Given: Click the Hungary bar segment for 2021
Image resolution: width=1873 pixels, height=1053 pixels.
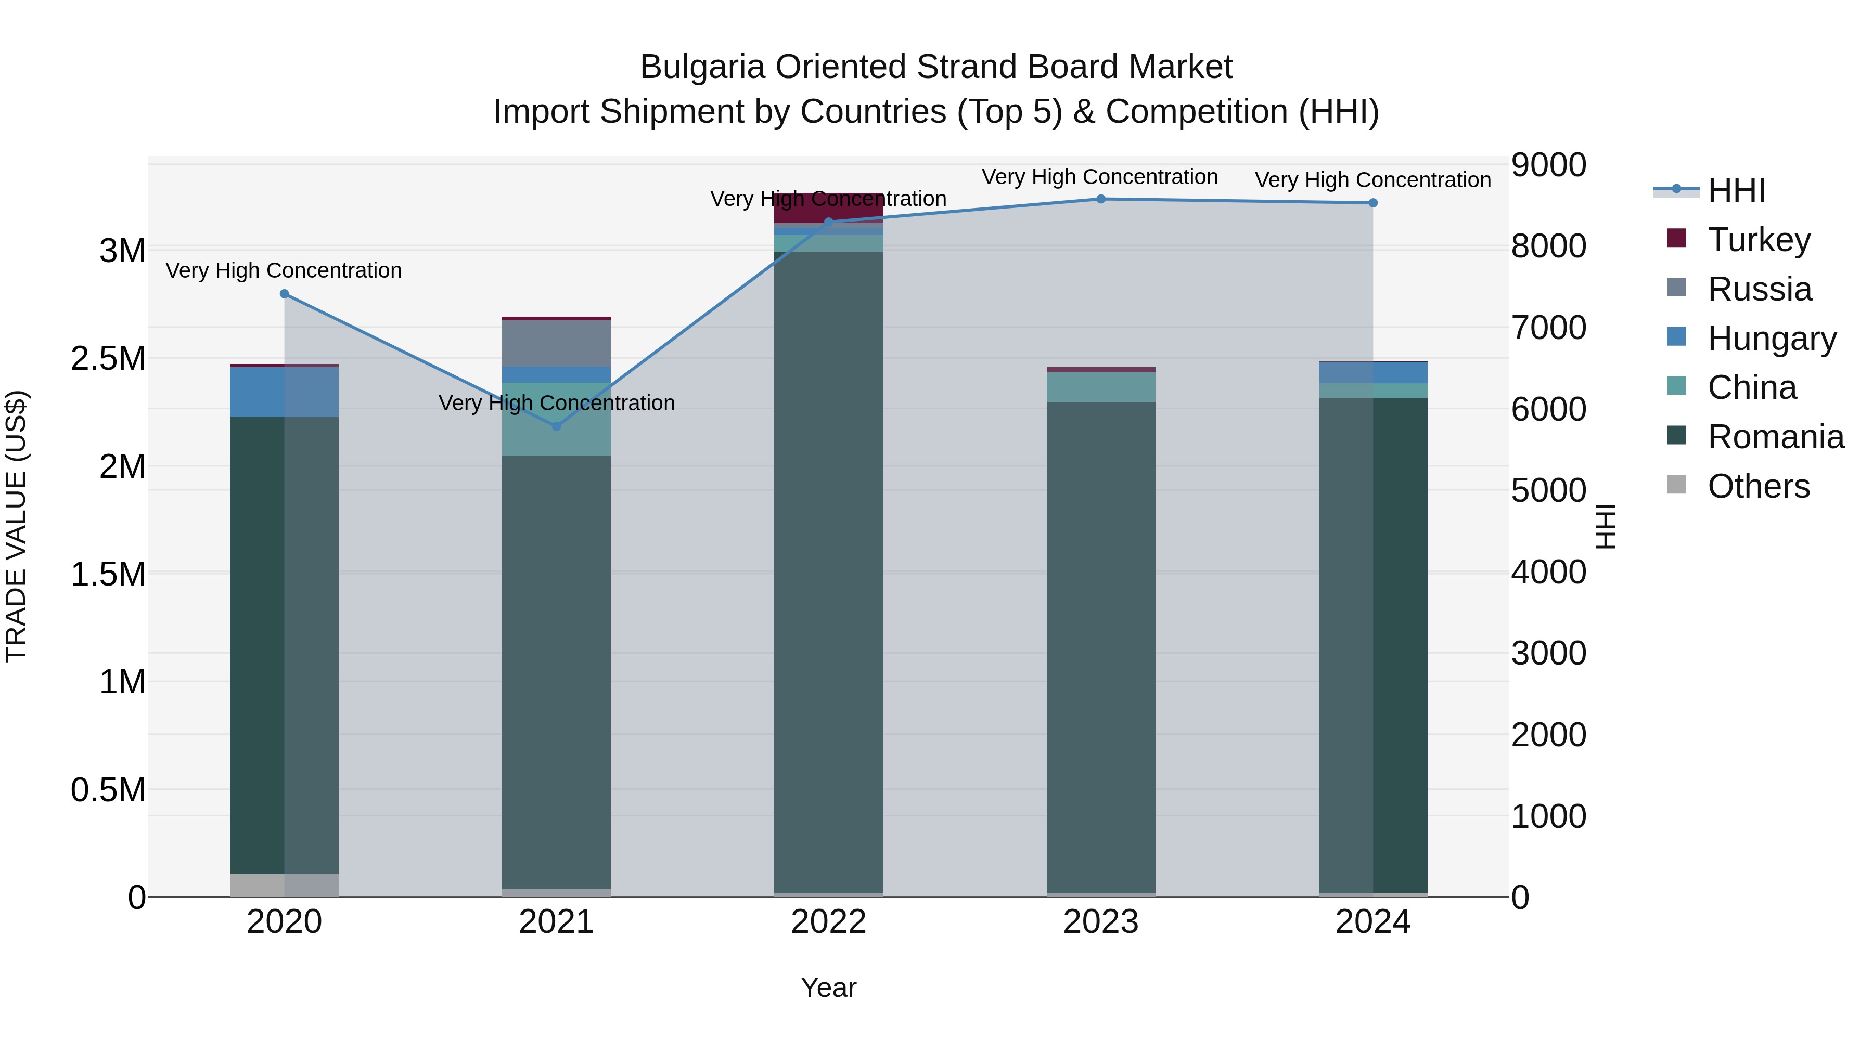Looking at the screenshot, I should [x=557, y=375].
